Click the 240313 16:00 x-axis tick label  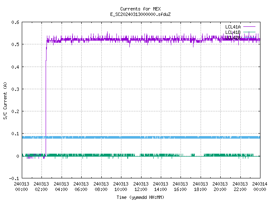(x=180, y=186)
